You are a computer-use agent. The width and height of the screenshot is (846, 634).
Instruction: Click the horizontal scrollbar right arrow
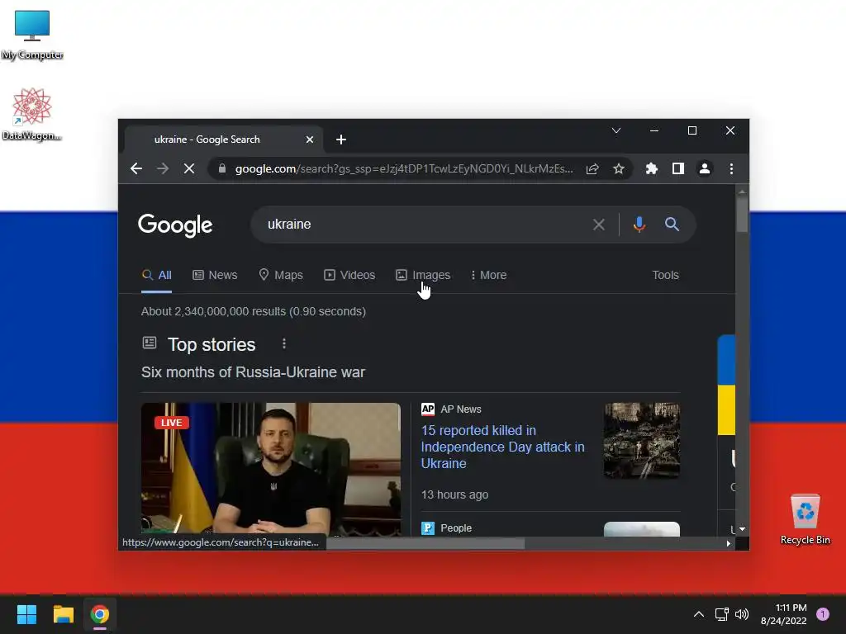coord(729,543)
